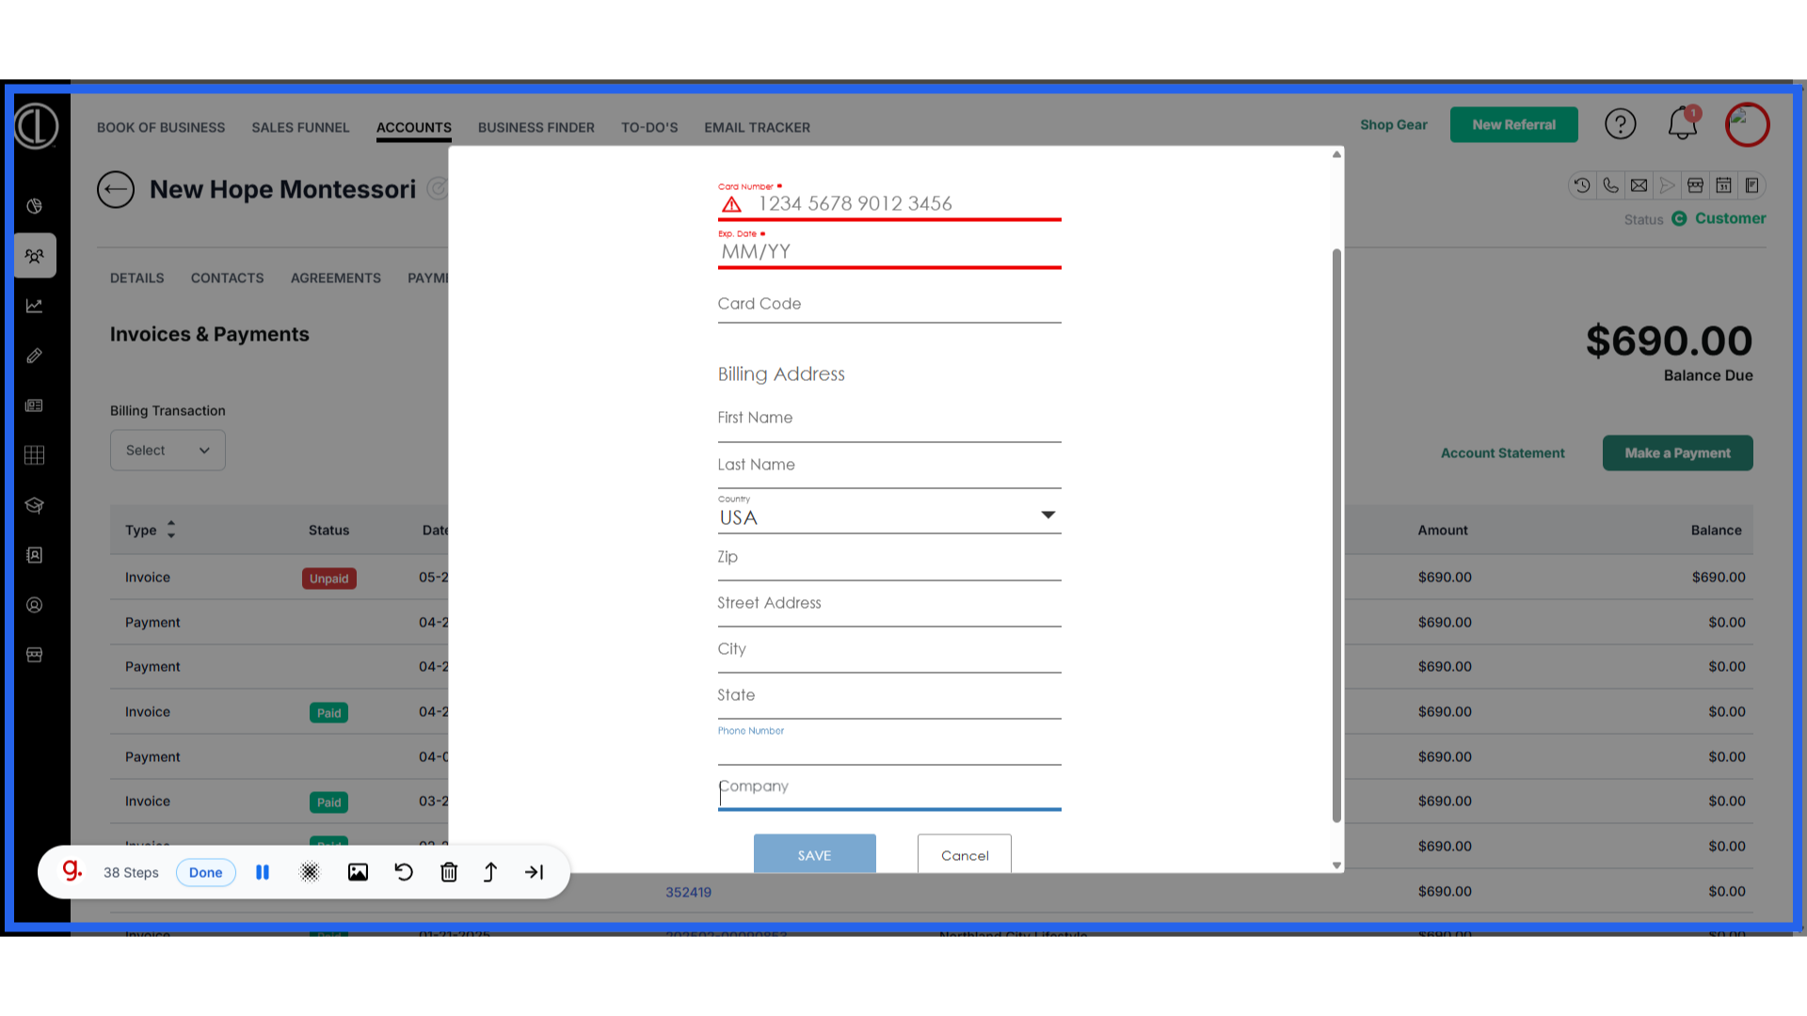Screen dimensions: 1807x1016
Task: Open the line chart analytics sidebar icon
Action: 35,306
